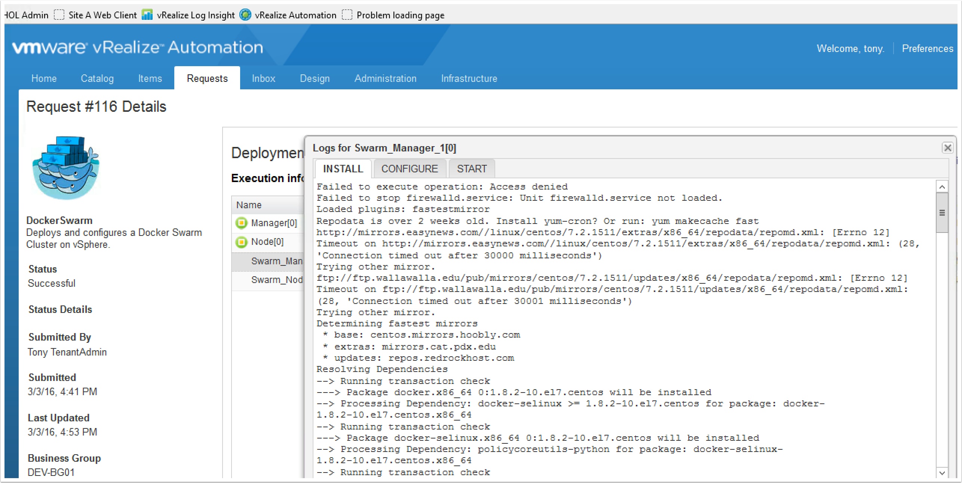Click the vRealize Log Insight bookmark icon
The image size is (962, 483).
(147, 15)
